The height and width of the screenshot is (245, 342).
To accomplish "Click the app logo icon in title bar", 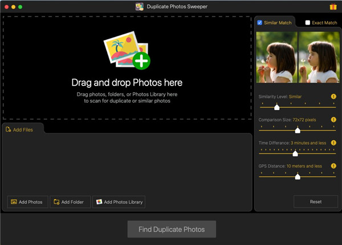I will click(x=139, y=7).
